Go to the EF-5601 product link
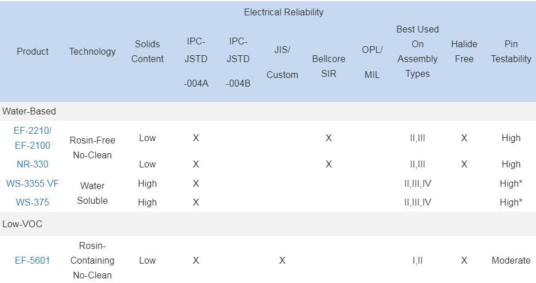 click(33, 260)
